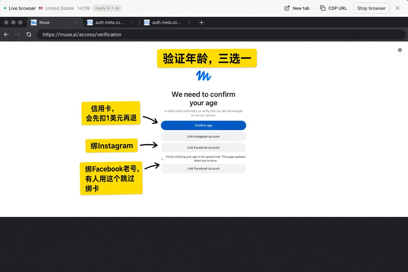Click the 'We need to confirm your age' heading
Viewport: 408px width, 272px height.
pyautogui.click(x=203, y=99)
